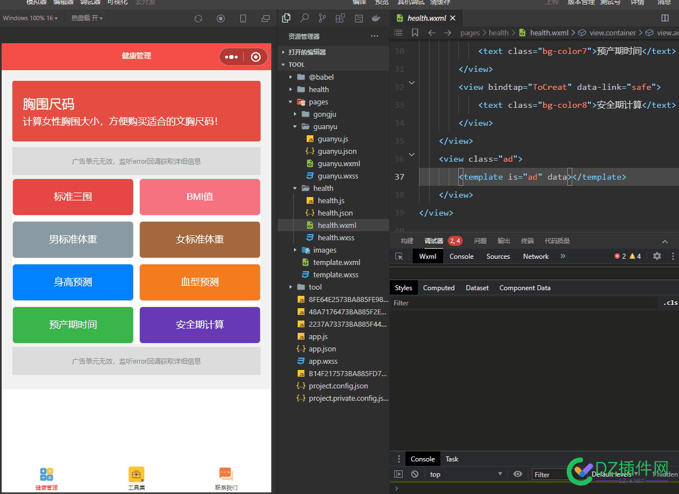This screenshot has height=494, width=679.
Task: Tap the 安全期计算 button
Action: [200, 325]
